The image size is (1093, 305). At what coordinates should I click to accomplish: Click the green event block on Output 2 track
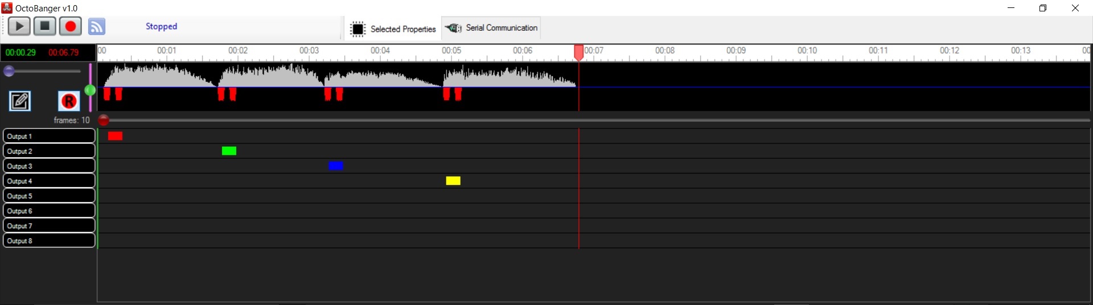(x=229, y=151)
